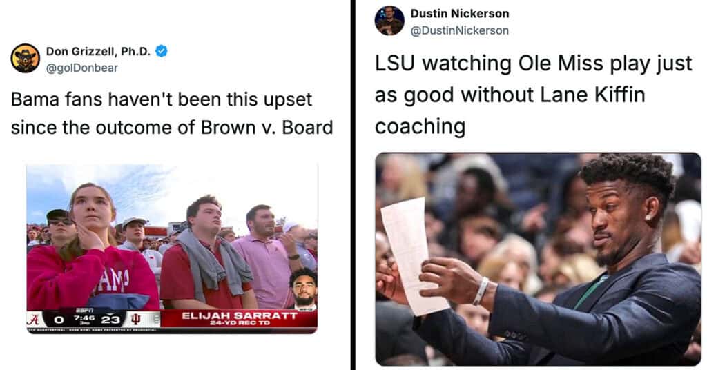Open the @DustinNickerson handle

coord(459,30)
